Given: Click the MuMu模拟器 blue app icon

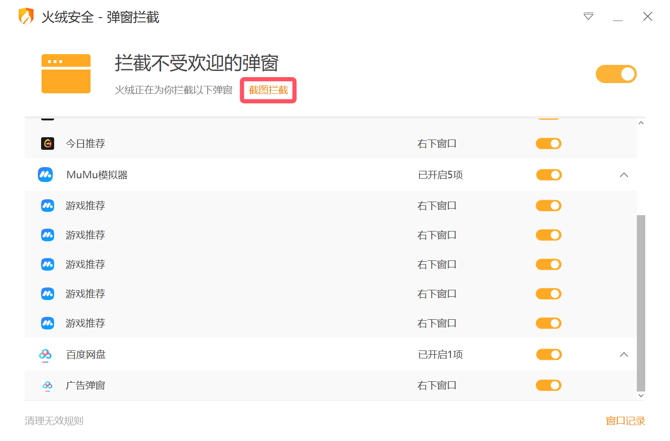Looking at the screenshot, I should click(x=45, y=175).
